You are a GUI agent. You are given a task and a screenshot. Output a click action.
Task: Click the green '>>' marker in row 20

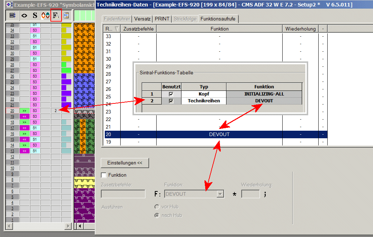point(24,111)
